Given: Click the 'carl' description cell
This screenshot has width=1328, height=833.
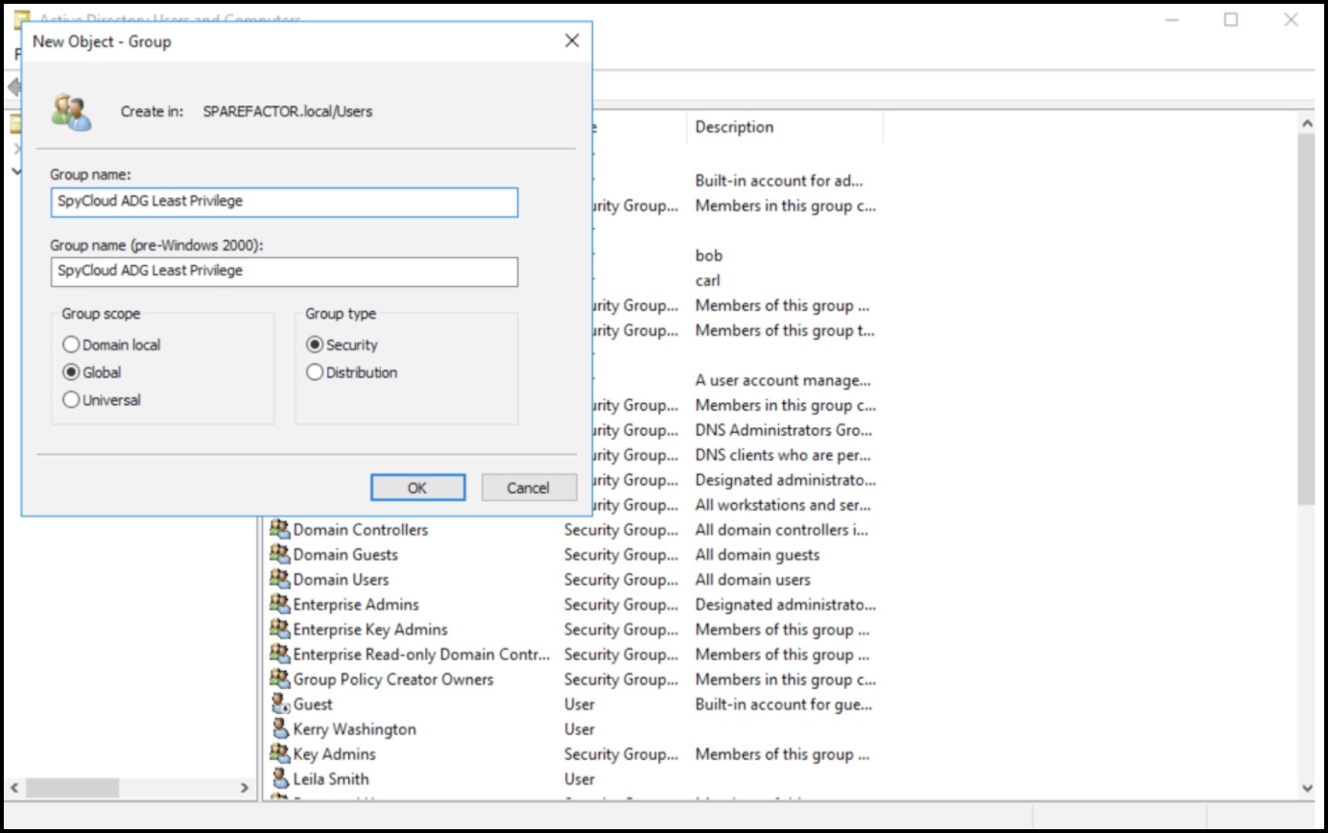Looking at the screenshot, I should pyautogui.click(x=708, y=280).
